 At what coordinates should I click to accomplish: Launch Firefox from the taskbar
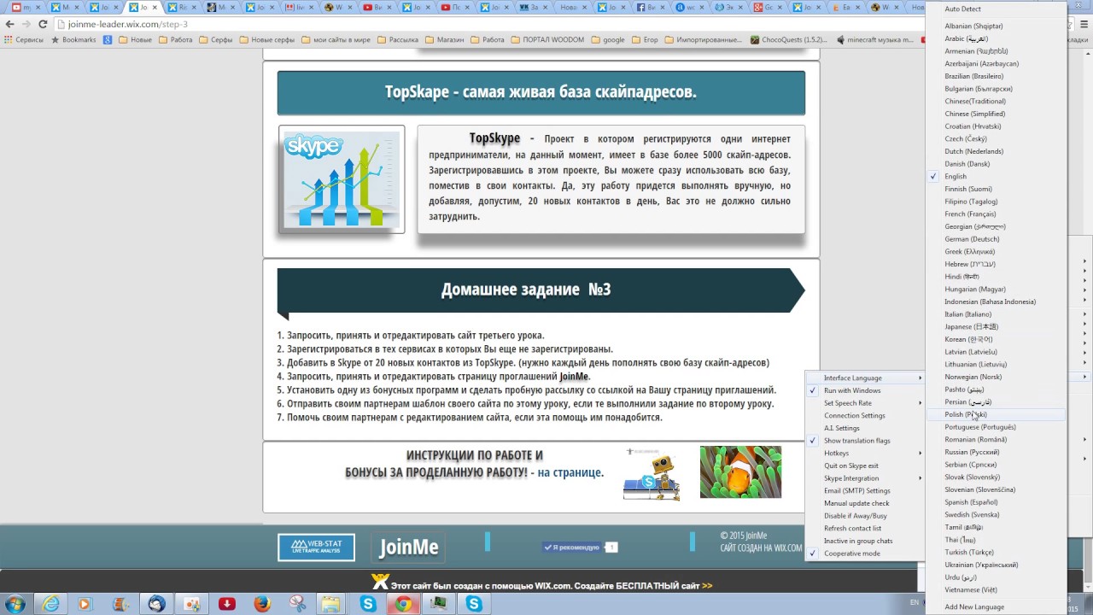[262, 604]
